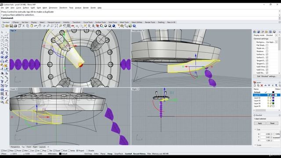Select the pointer tool in left toolbar
The height and width of the screenshot is (158, 281).
pyautogui.click(x=2, y=32)
